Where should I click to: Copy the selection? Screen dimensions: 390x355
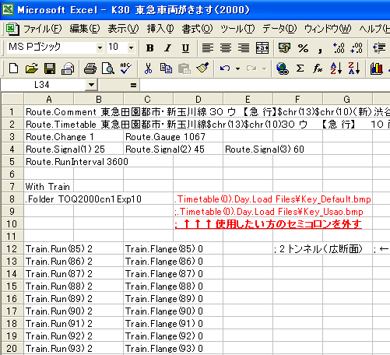pos(166,69)
